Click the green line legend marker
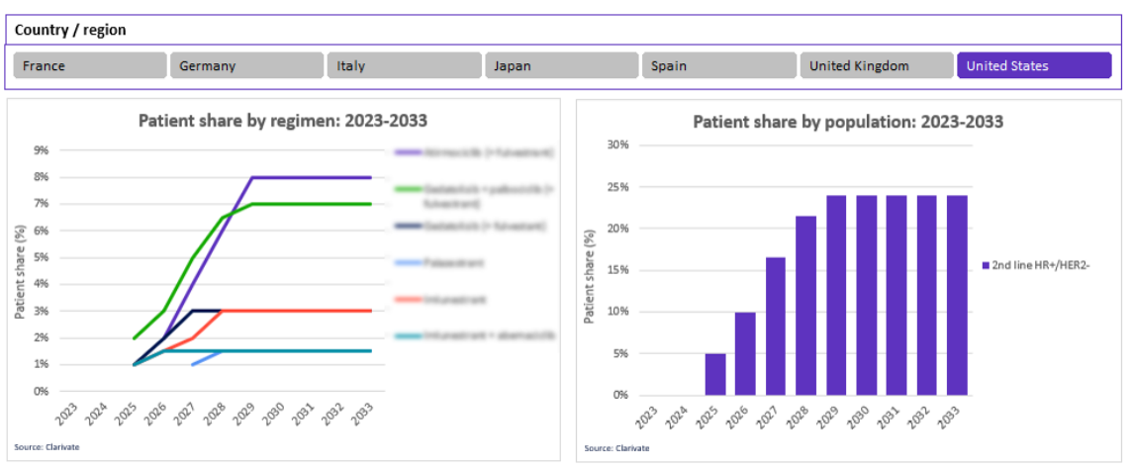This screenshot has width=1132, height=469. pos(407,189)
